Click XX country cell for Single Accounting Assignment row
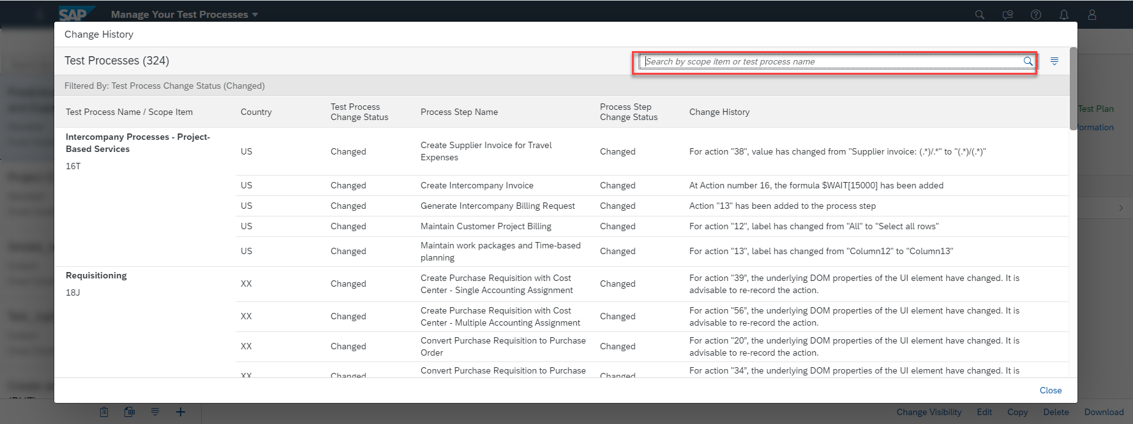The image size is (1133, 424). point(246,284)
